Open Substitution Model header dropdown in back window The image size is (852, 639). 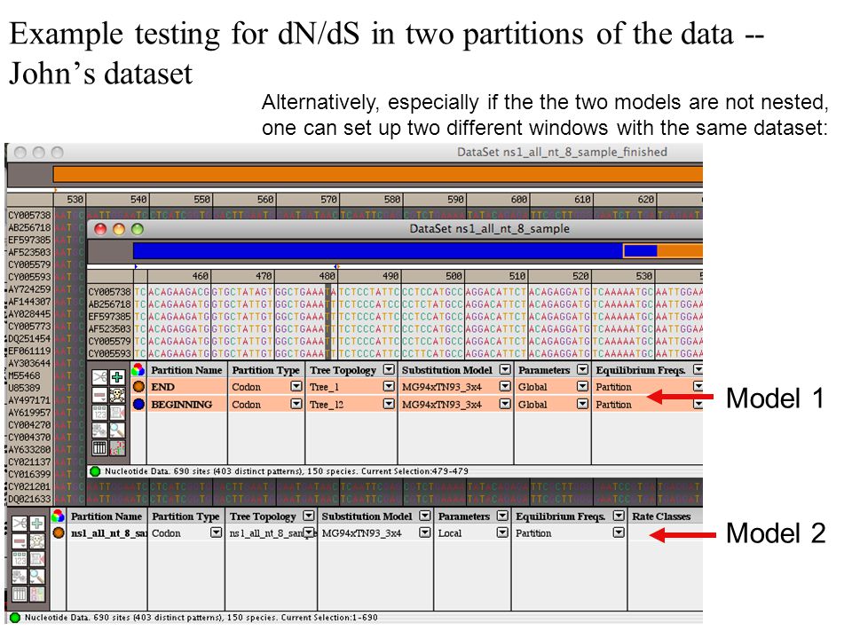[425, 516]
